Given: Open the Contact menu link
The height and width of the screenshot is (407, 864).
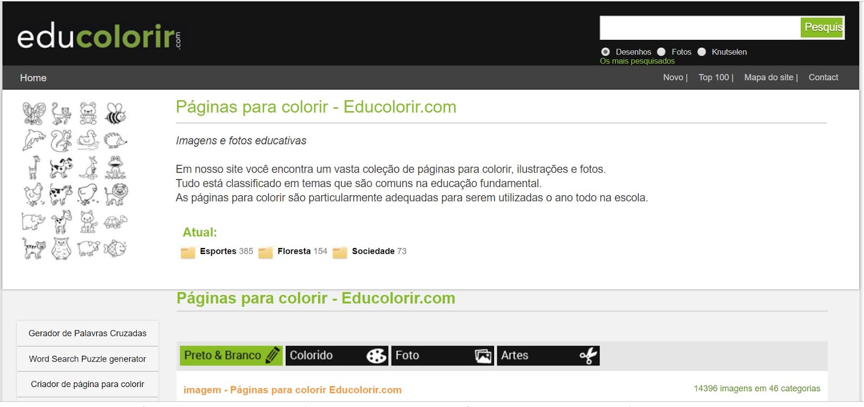Looking at the screenshot, I should coord(823,77).
